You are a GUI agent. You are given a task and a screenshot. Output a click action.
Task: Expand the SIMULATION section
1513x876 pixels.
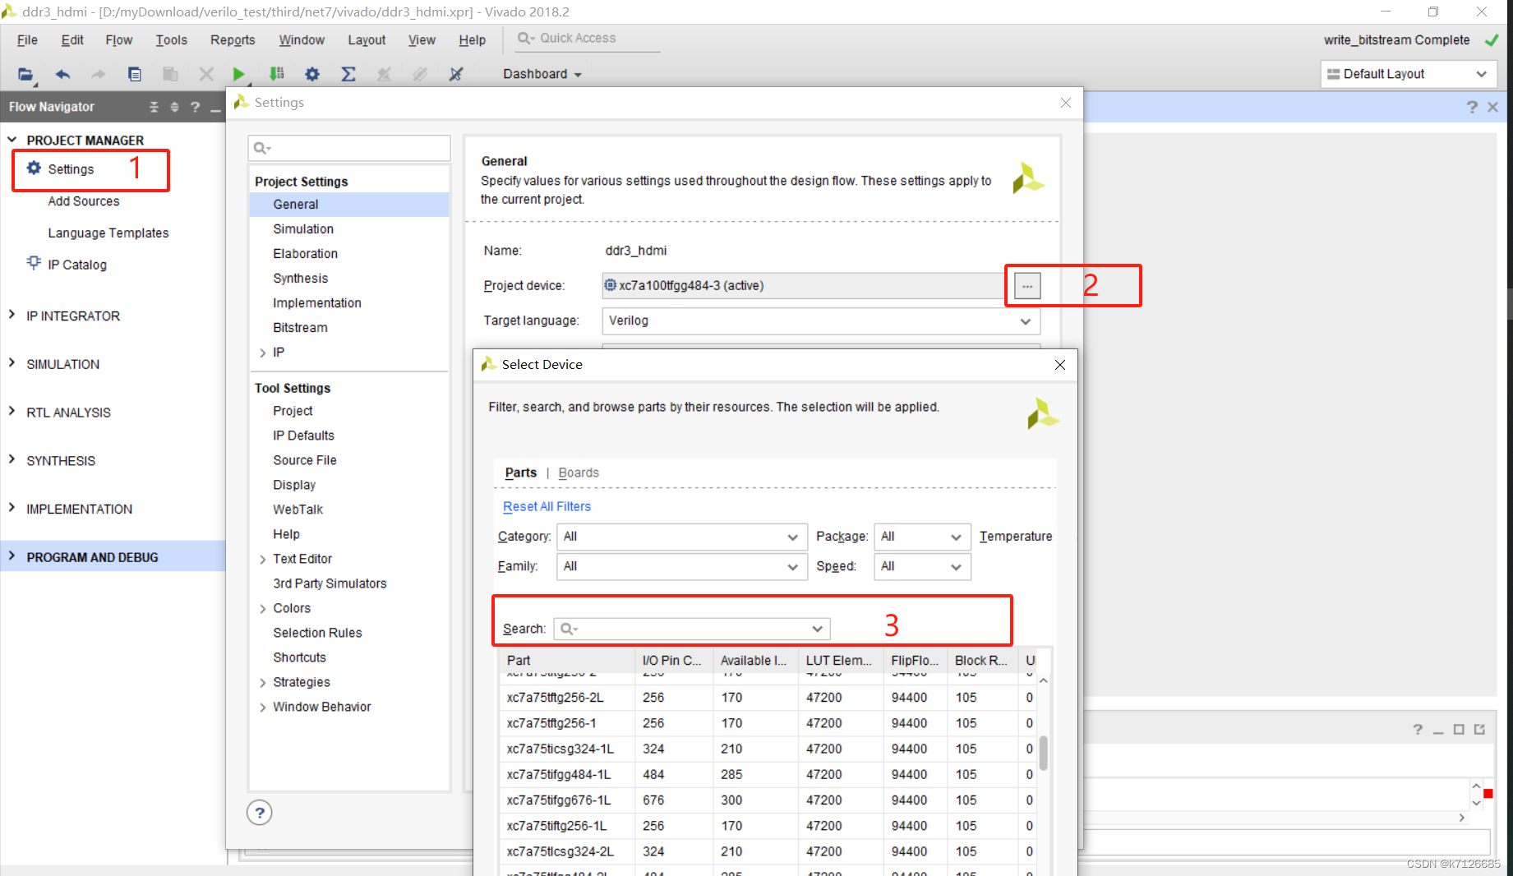click(12, 363)
